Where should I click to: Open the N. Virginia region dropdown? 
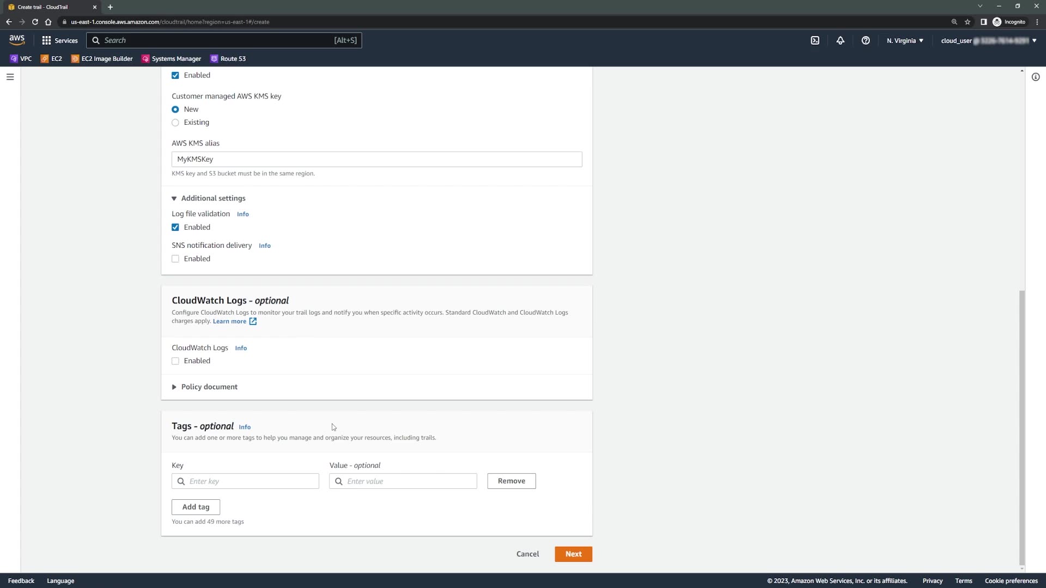904,40
